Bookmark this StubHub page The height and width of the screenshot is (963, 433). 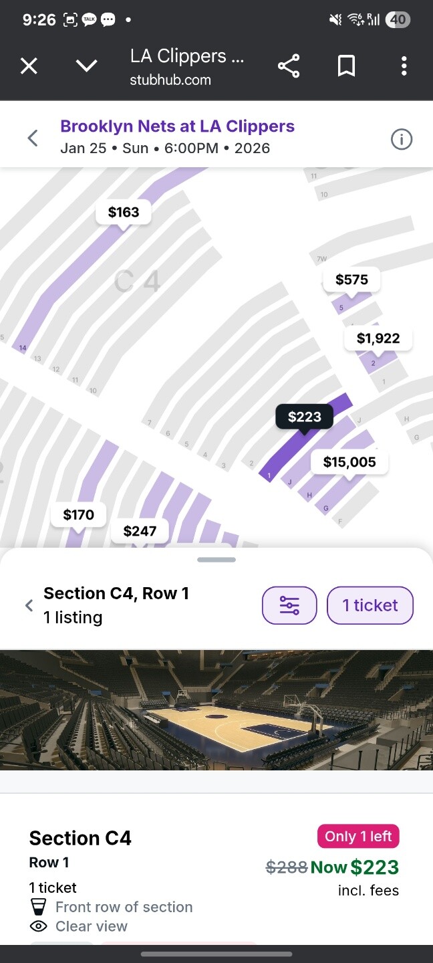pyautogui.click(x=346, y=66)
